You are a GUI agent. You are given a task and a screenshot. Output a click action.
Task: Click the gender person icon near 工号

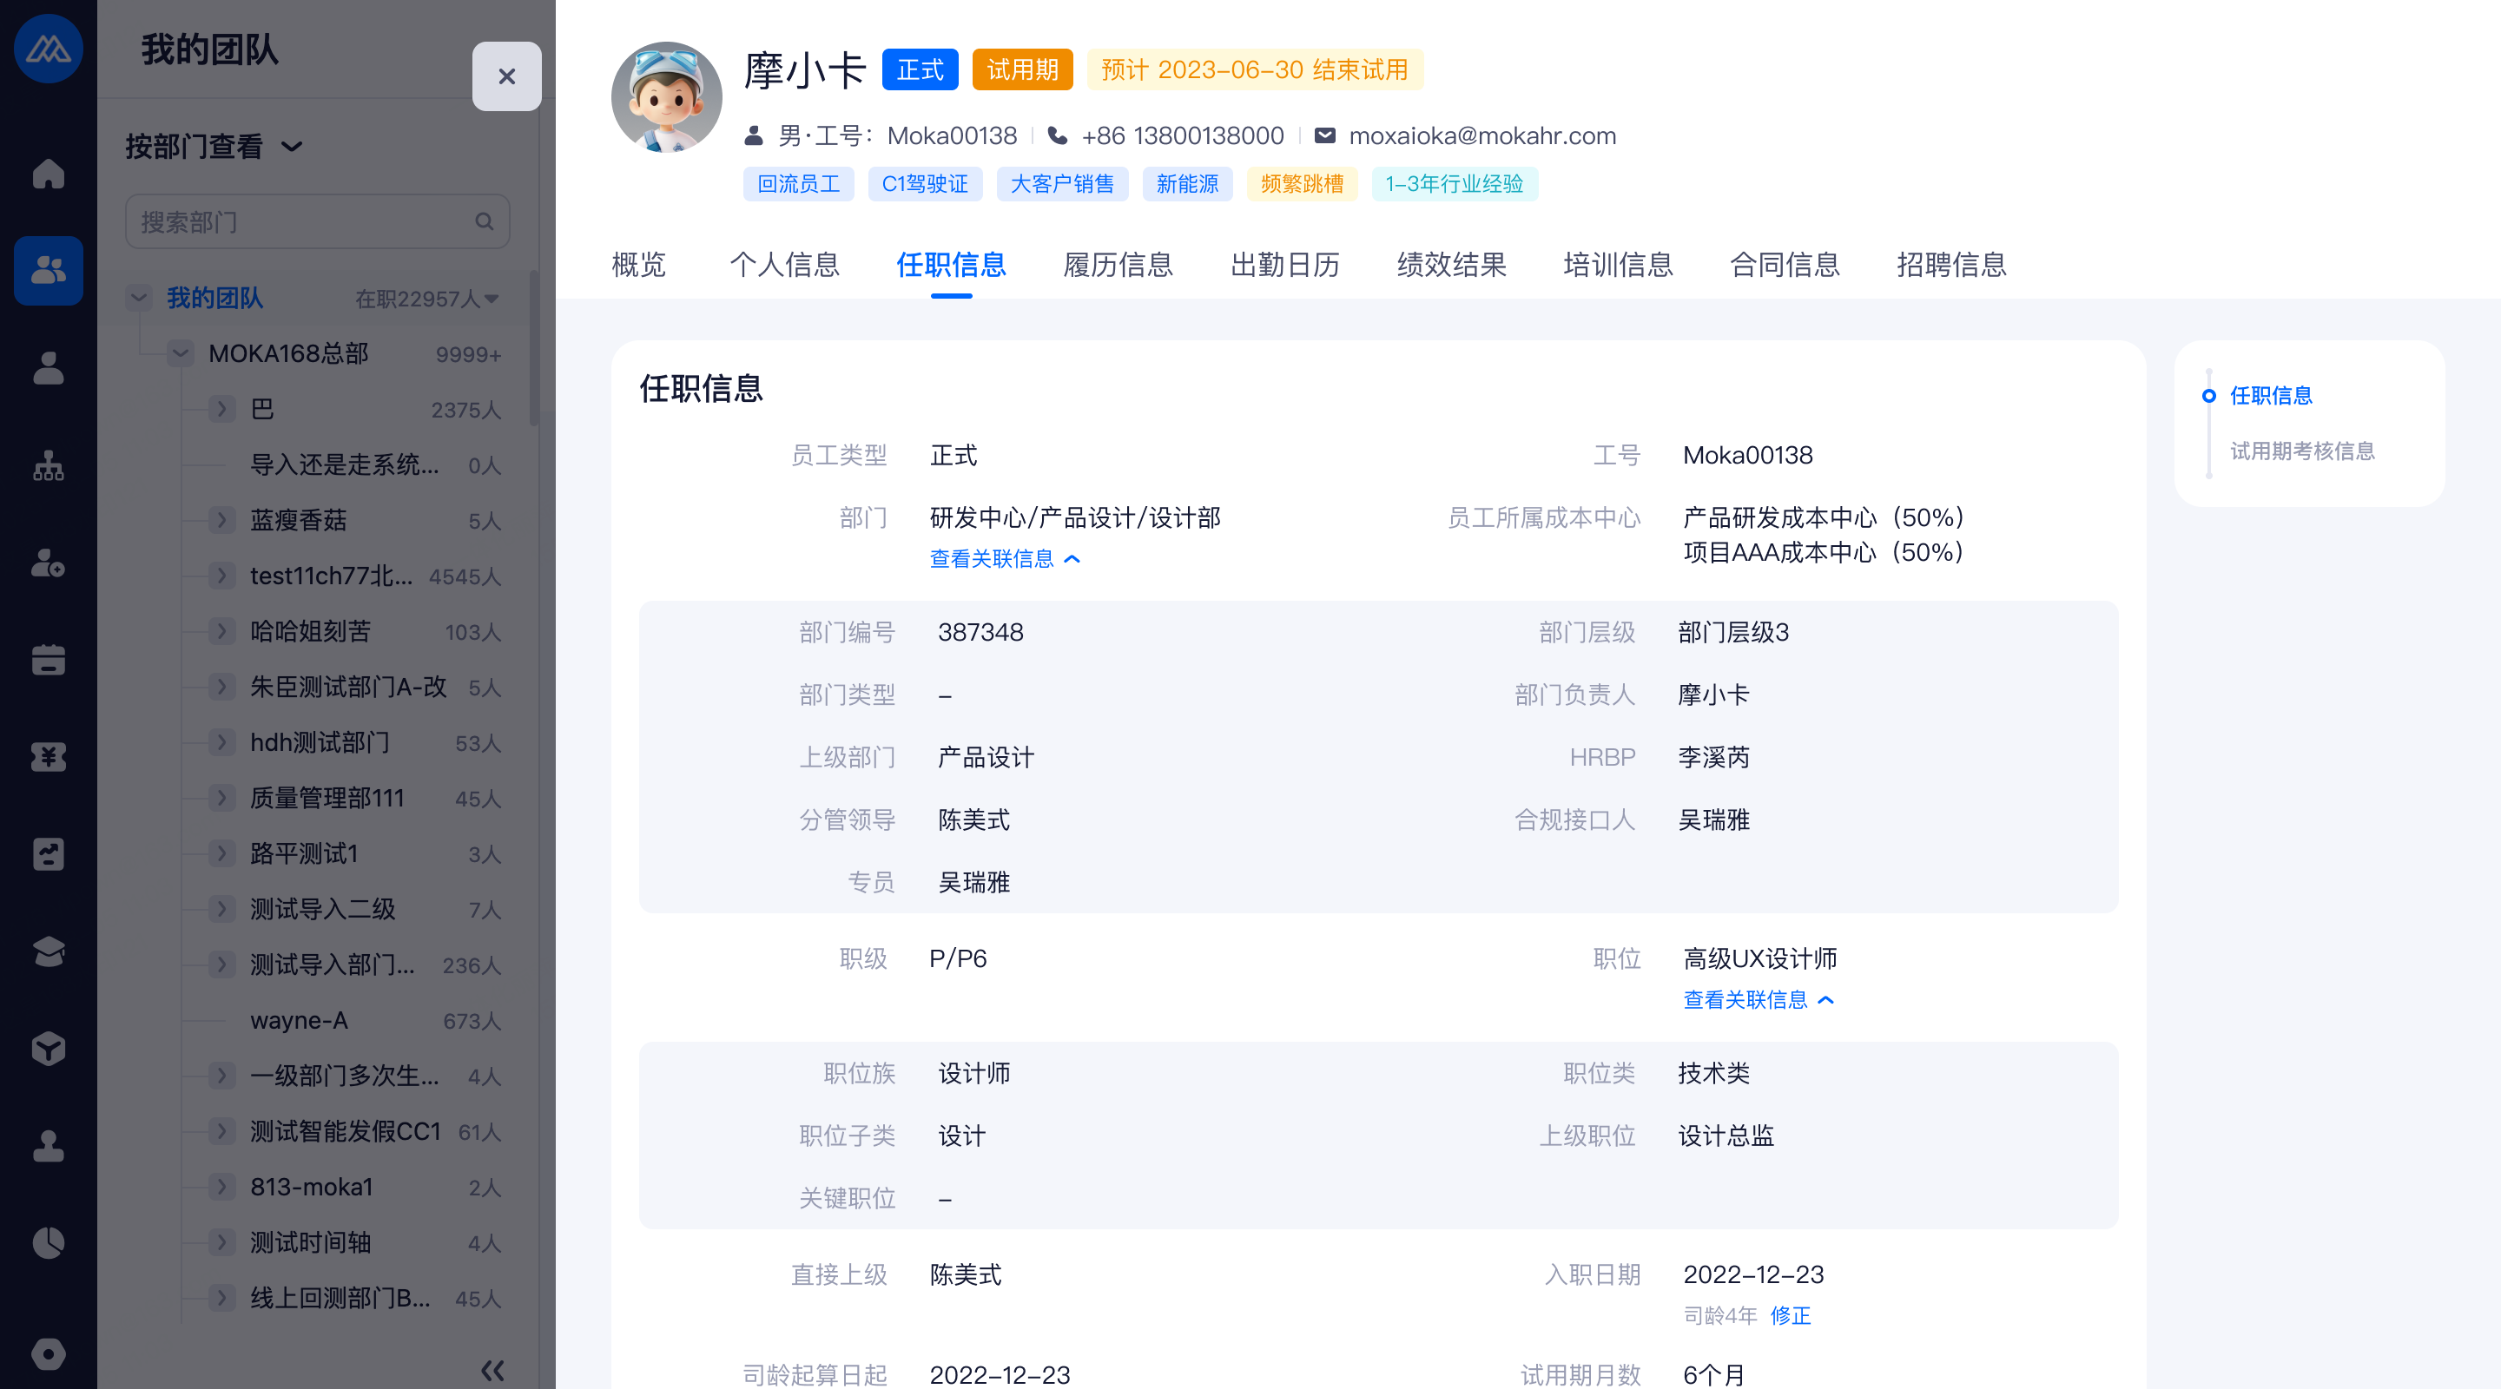coord(755,136)
